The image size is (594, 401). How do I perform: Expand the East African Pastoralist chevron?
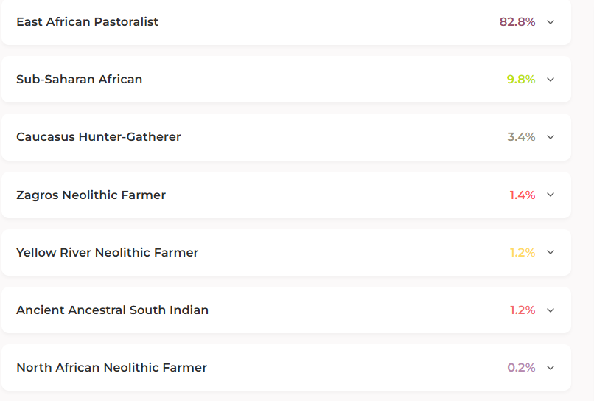(x=550, y=22)
